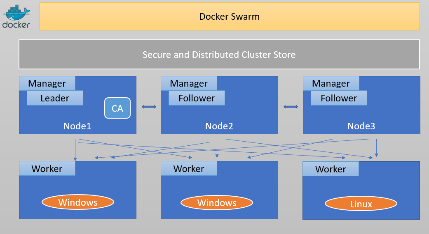Click the Worker label above the Linux oval
Image resolution: width=429 pixels, height=234 pixels.
(x=331, y=169)
